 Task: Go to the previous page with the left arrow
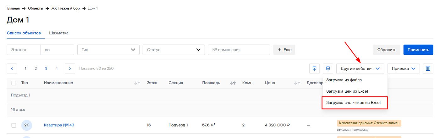[x=12, y=69]
